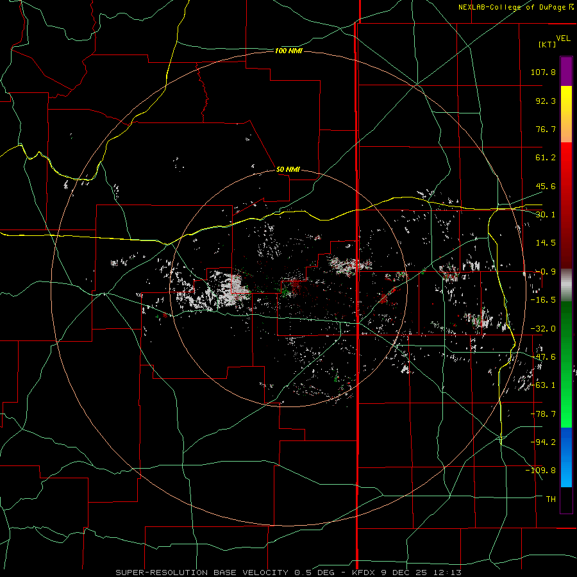Click the TH legend label

pos(551,499)
